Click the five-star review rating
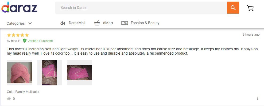The height and width of the screenshot is (106, 264). click(18, 35)
